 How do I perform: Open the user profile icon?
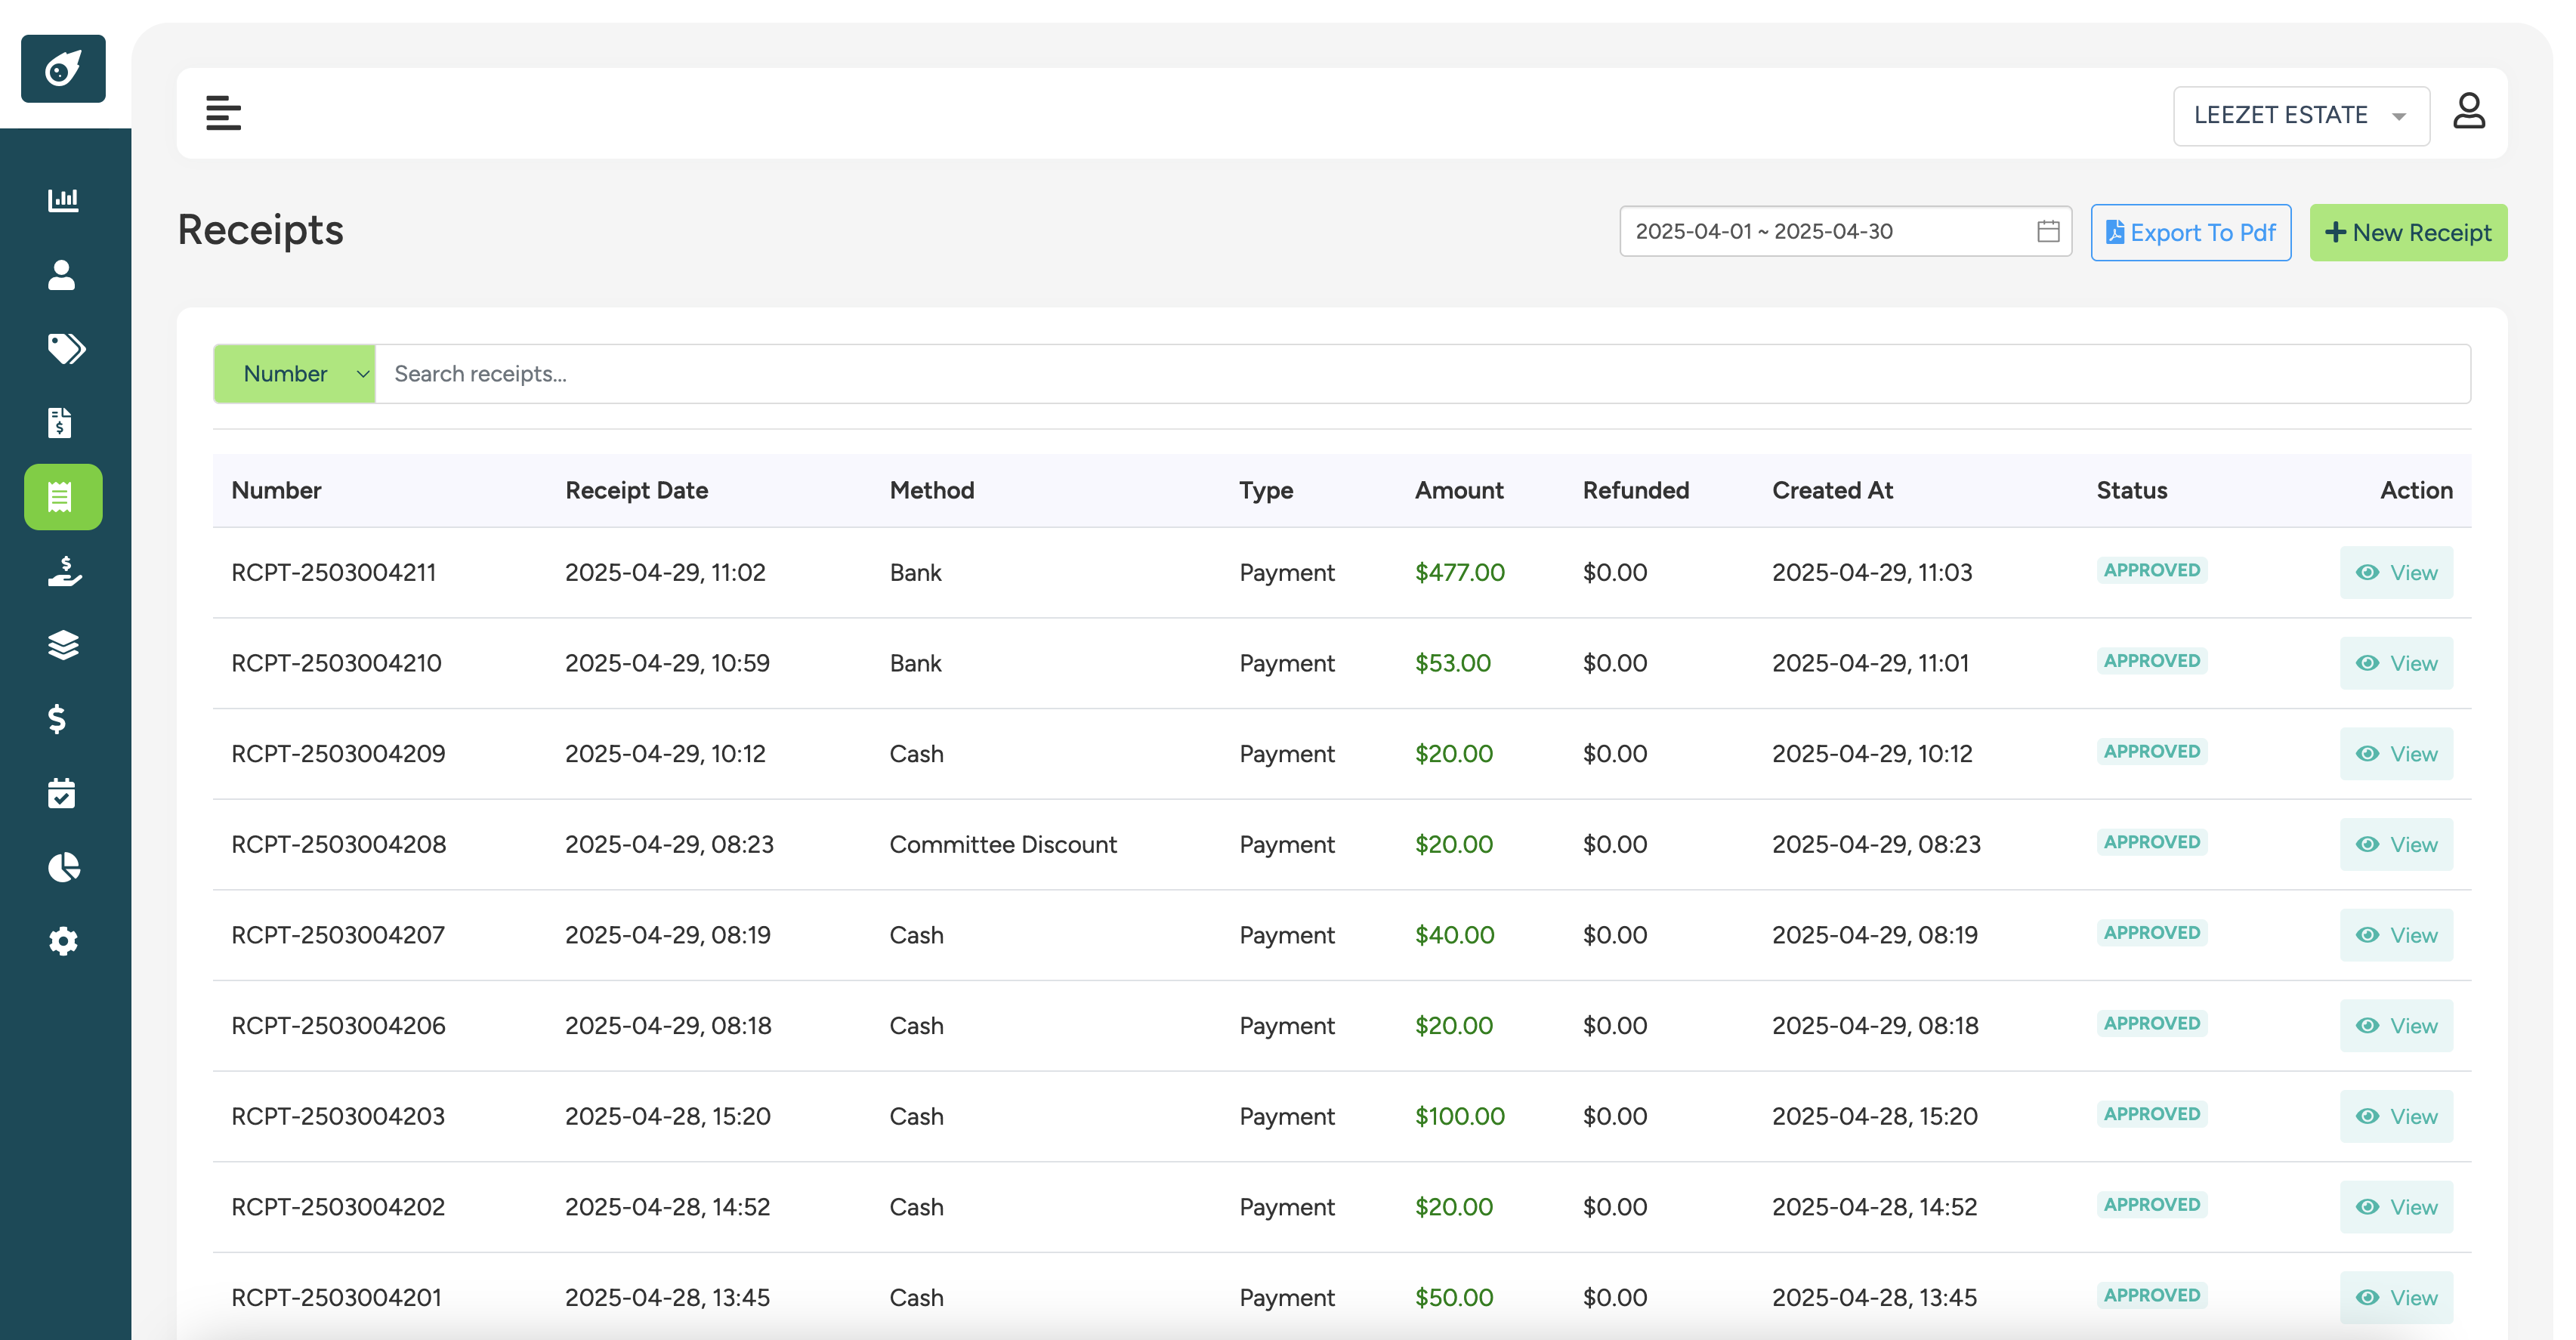[2469, 111]
